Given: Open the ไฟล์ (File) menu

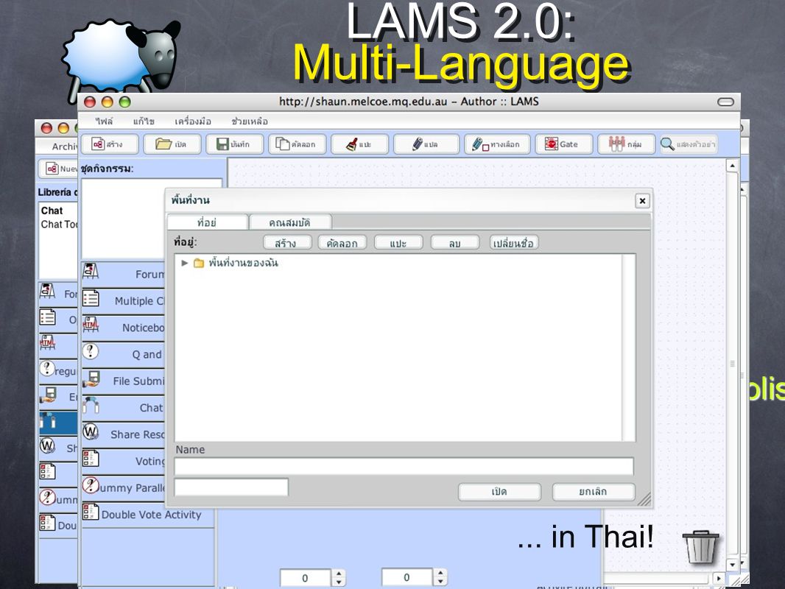Looking at the screenshot, I should pos(104,121).
